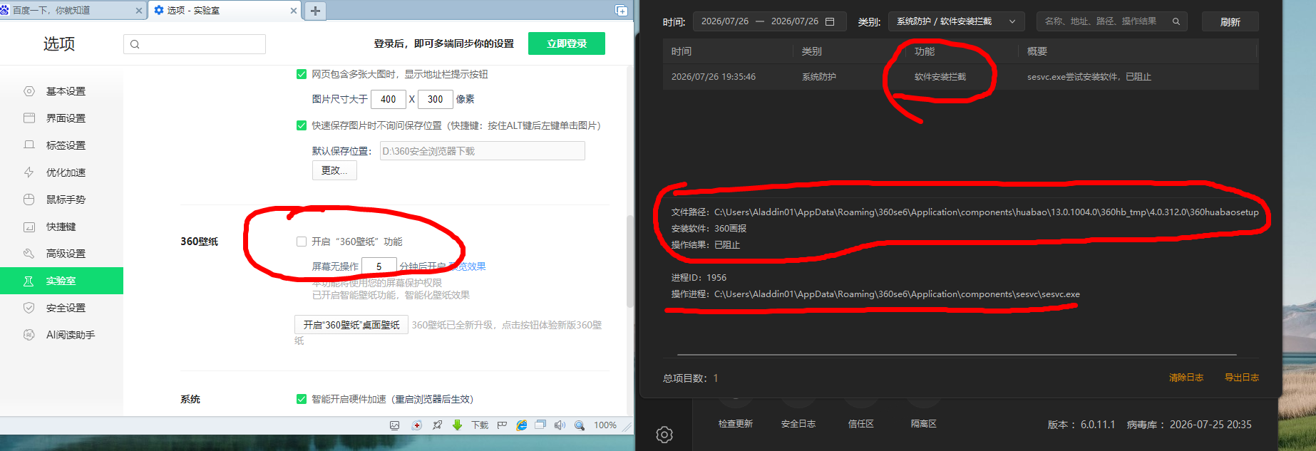This screenshot has height=451, width=1316.
Task: Click the 概要 column header
Action: (x=1037, y=51)
